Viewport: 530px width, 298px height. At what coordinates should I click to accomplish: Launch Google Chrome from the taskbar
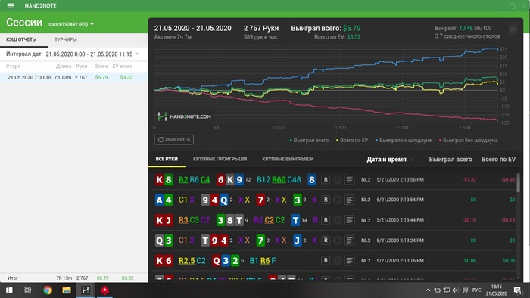pos(47,290)
